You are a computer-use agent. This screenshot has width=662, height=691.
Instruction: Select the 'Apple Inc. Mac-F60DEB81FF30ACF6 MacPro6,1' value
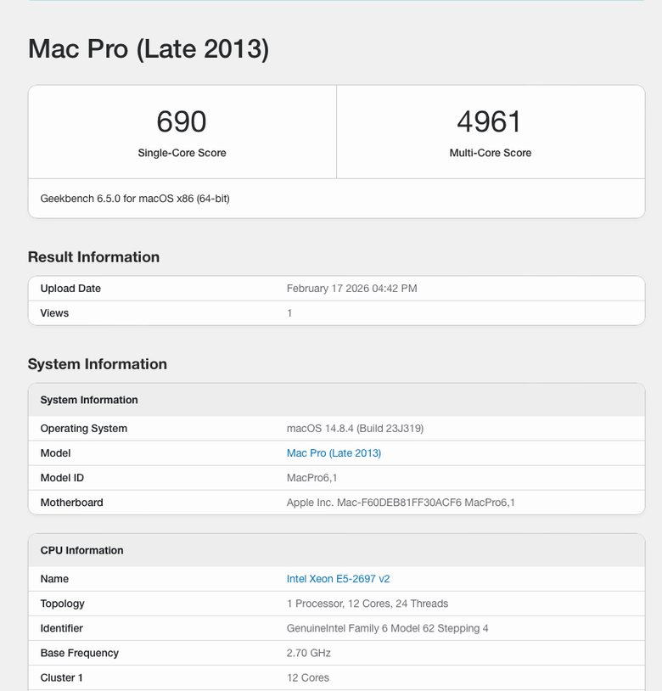coord(401,503)
